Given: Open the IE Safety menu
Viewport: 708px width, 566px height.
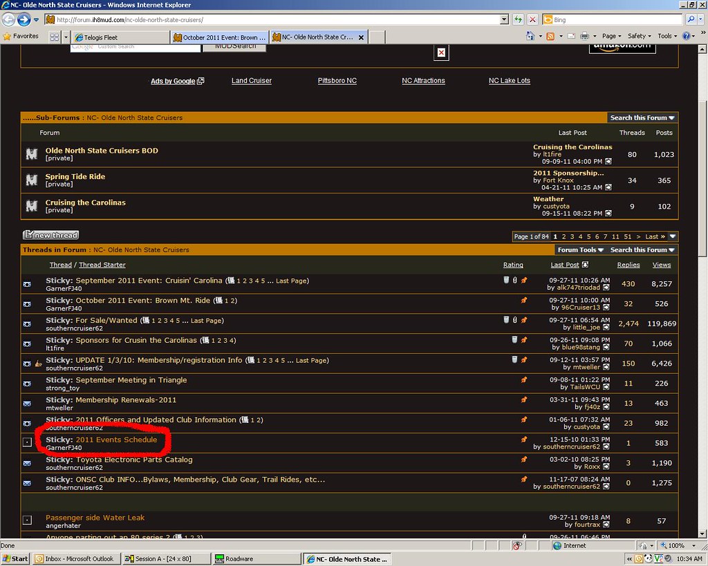Looking at the screenshot, I should (639, 36).
